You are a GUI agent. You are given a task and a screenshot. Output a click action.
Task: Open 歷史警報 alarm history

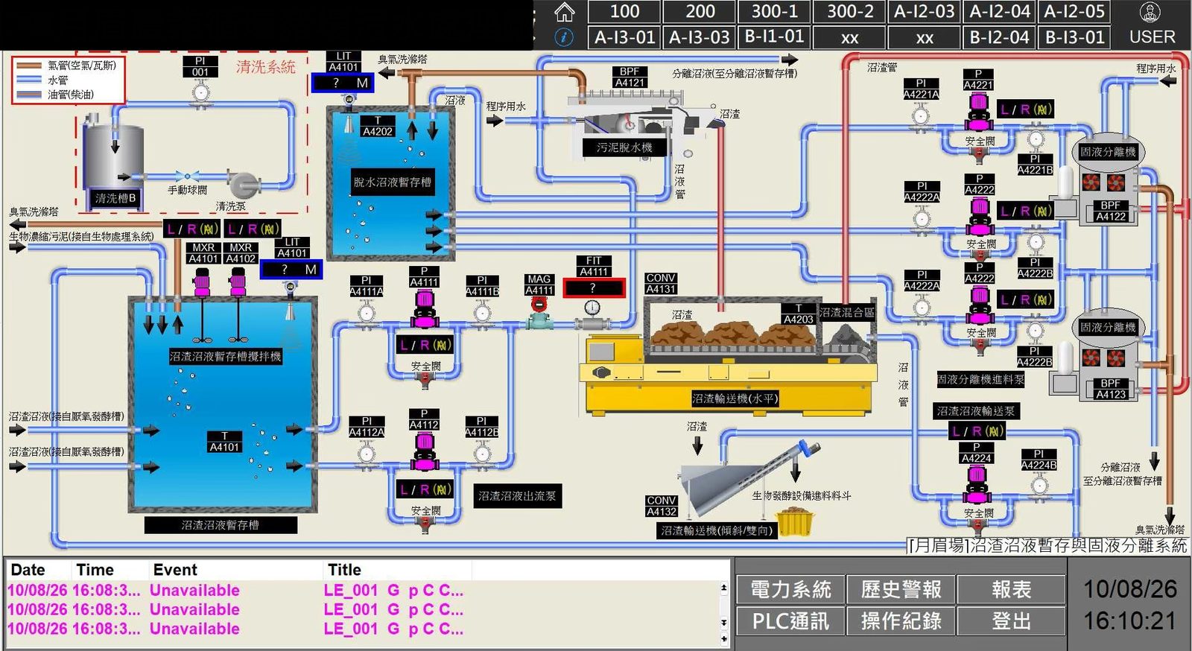pyautogui.click(x=901, y=589)
